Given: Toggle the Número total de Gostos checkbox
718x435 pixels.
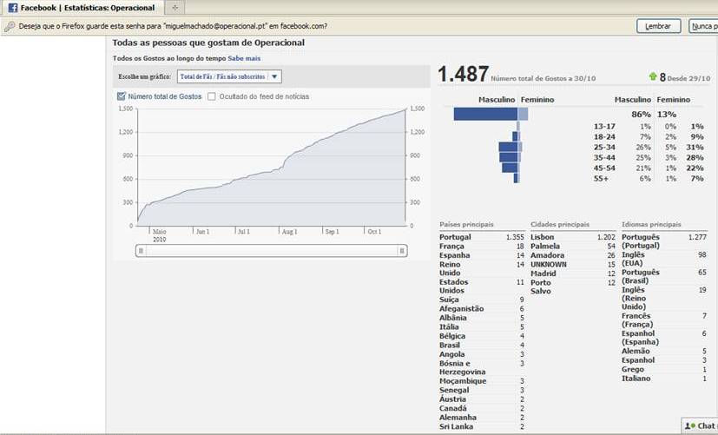Looking at the screenshot, I should pyautogui.click(x=122, y=96).
